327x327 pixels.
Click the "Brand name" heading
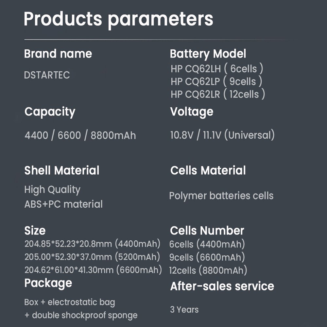(58, 54)
